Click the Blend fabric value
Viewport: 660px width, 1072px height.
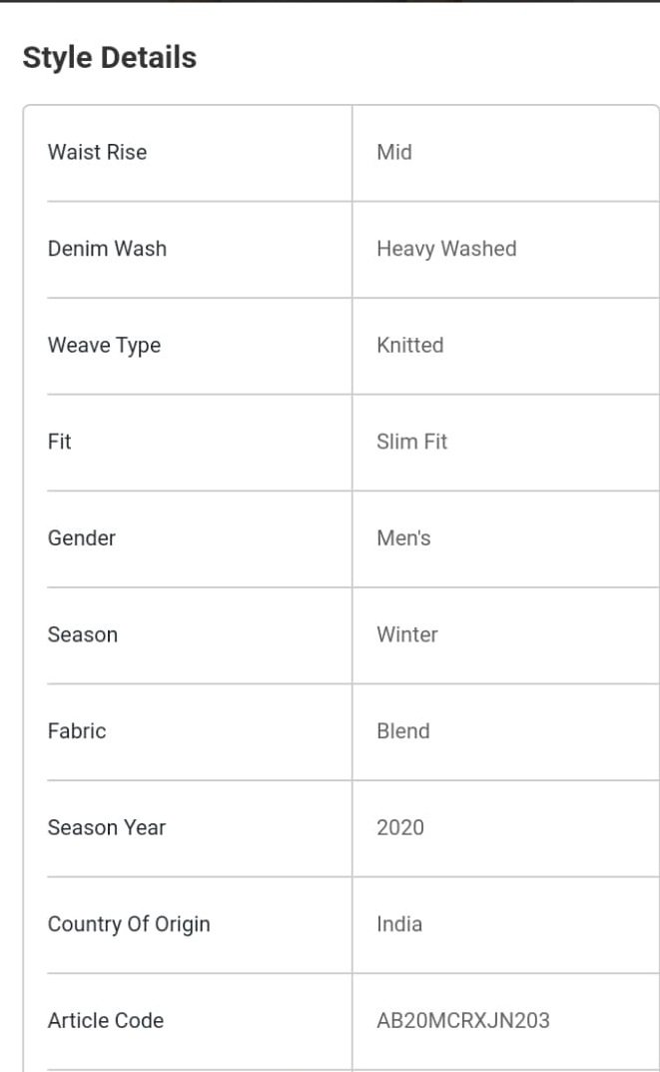(403, 731)
